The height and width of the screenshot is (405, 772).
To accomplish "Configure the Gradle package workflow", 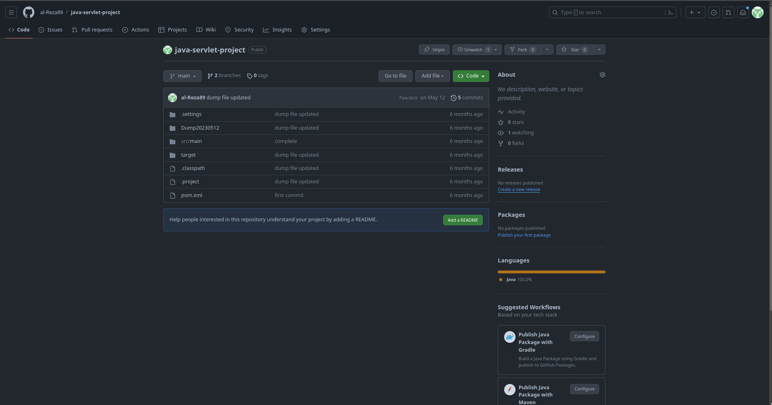I will pos(585,336).
